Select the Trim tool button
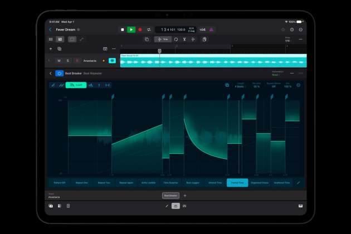351x234 pixels. [x=163, y=40]
